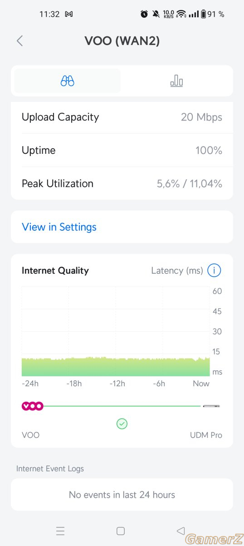Tap the green connection status checkmark
The height and width of the screenshot is (546, 244).
pos(122,424)
